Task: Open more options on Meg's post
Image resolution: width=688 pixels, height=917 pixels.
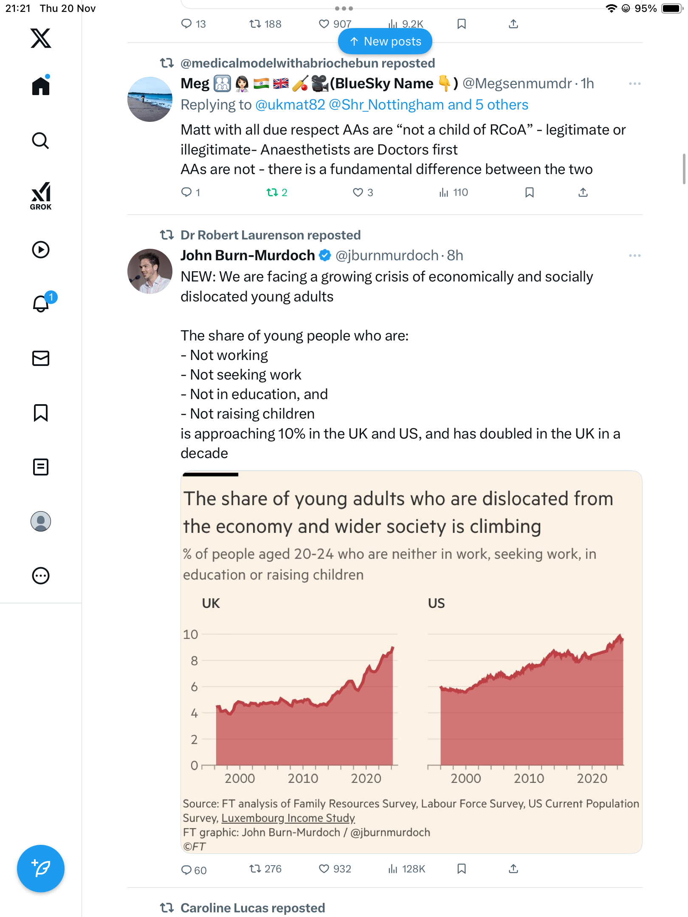Action: click(x=634, y=84)
